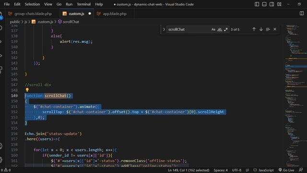Click 'function scrollChat()' on line 149
The height and width of the screenshot is (173, 307).
[48, 96]
